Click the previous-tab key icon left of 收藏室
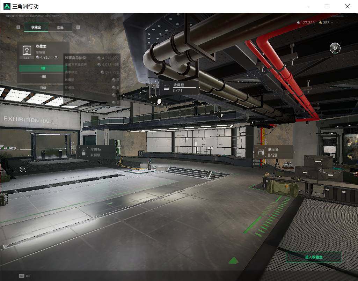 click(19, 27)
